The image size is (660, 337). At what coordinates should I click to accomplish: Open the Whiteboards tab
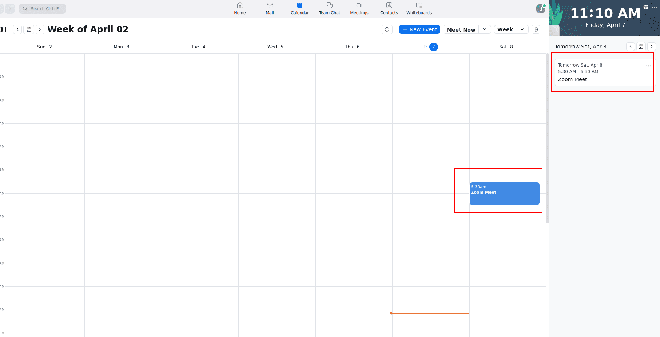tap(419, 8)
